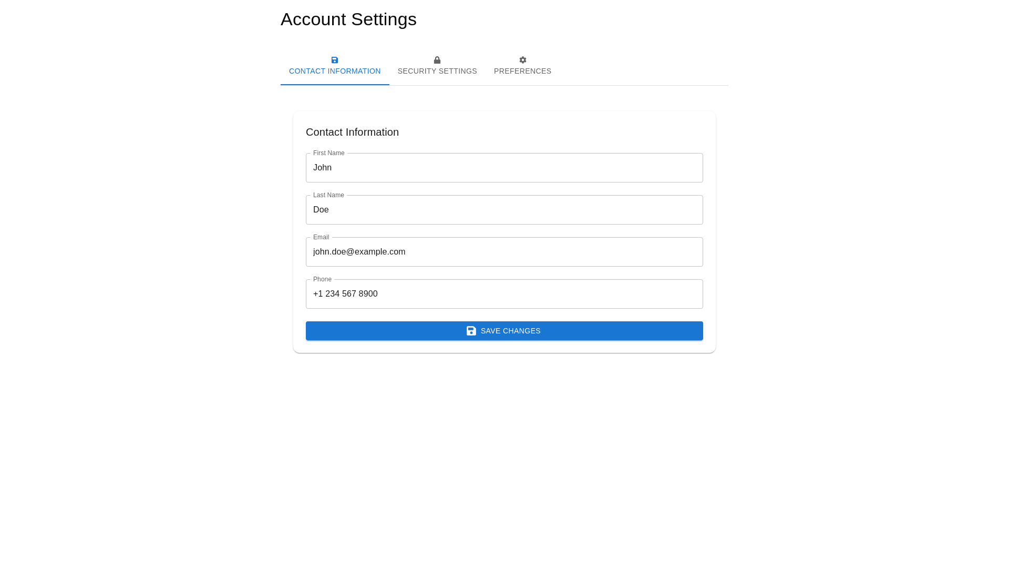Click the +1 234 567 8900 phone text
Image resolution: width=1009 pixels, height=568 pixels.
[345, 294]
